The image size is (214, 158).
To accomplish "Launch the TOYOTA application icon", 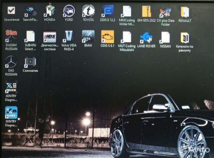I will pyautogui.click(x=88, y=11).
